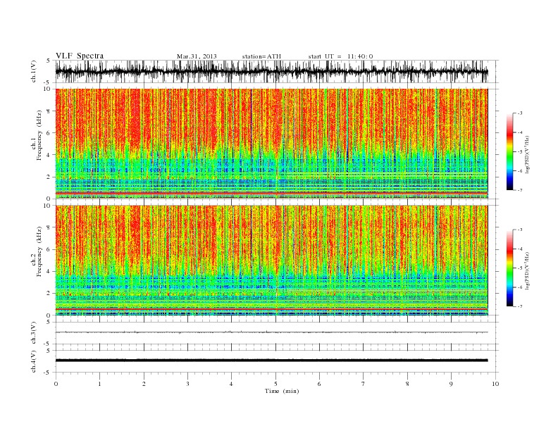Click the '5' tick on time axis
558x431 pixels.
(x=275, y=384)
